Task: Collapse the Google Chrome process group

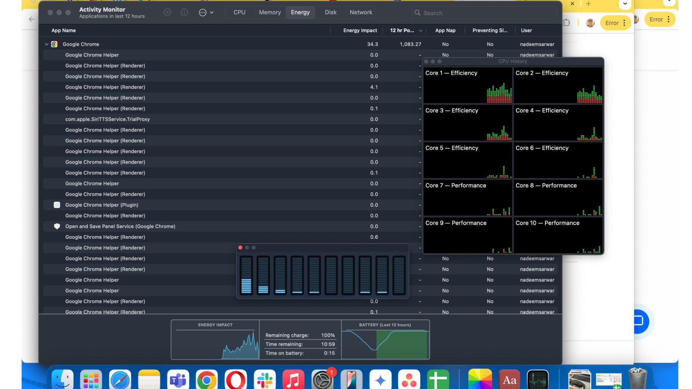Action: [x=46, y=44]
